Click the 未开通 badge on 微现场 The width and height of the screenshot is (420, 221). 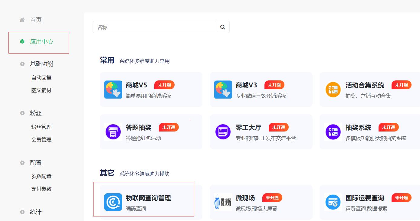[272, 198]
